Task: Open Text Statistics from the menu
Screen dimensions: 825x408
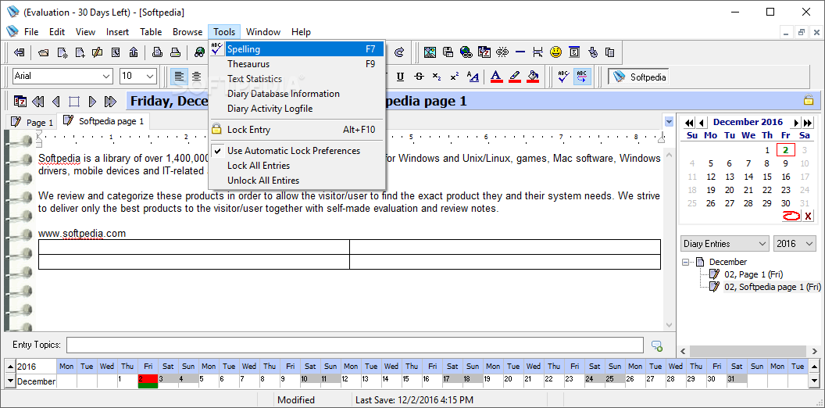Action: click(x=298, y=78)
